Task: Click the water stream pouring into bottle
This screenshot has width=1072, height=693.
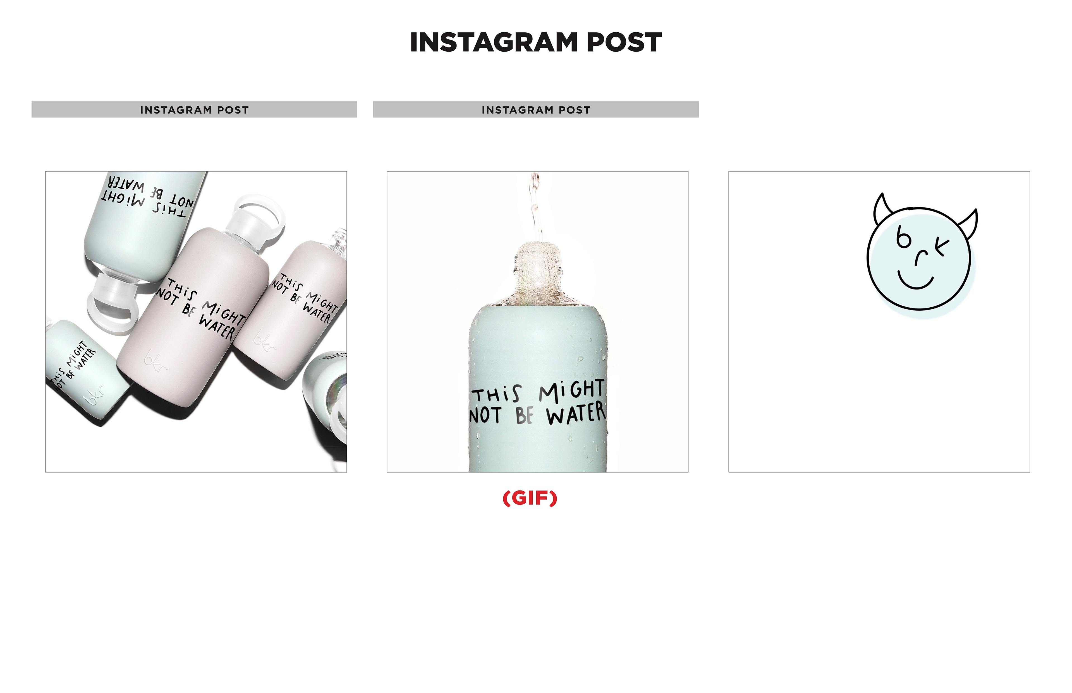Action: (x=535, y=207)
